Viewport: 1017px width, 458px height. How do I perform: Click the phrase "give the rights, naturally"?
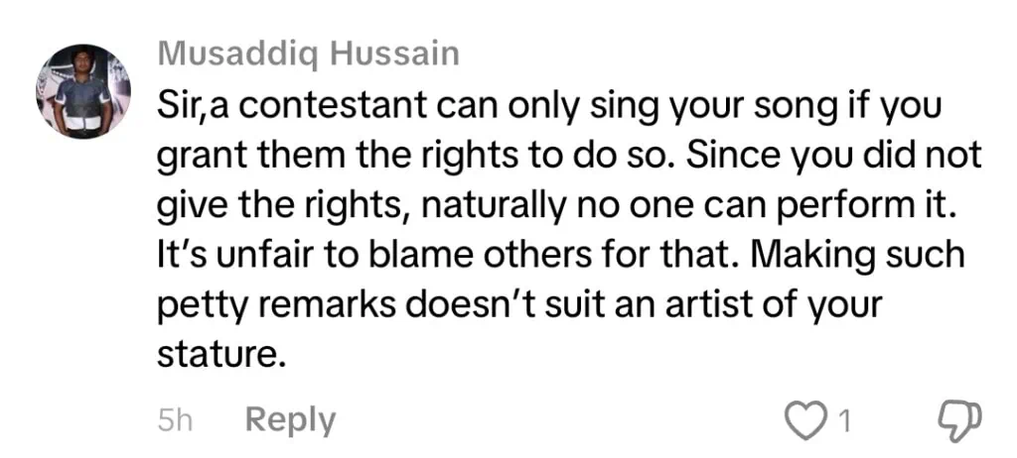click(345, 207)
